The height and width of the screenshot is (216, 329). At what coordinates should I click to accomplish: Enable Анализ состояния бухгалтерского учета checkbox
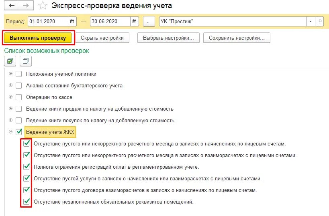[18, 85]
